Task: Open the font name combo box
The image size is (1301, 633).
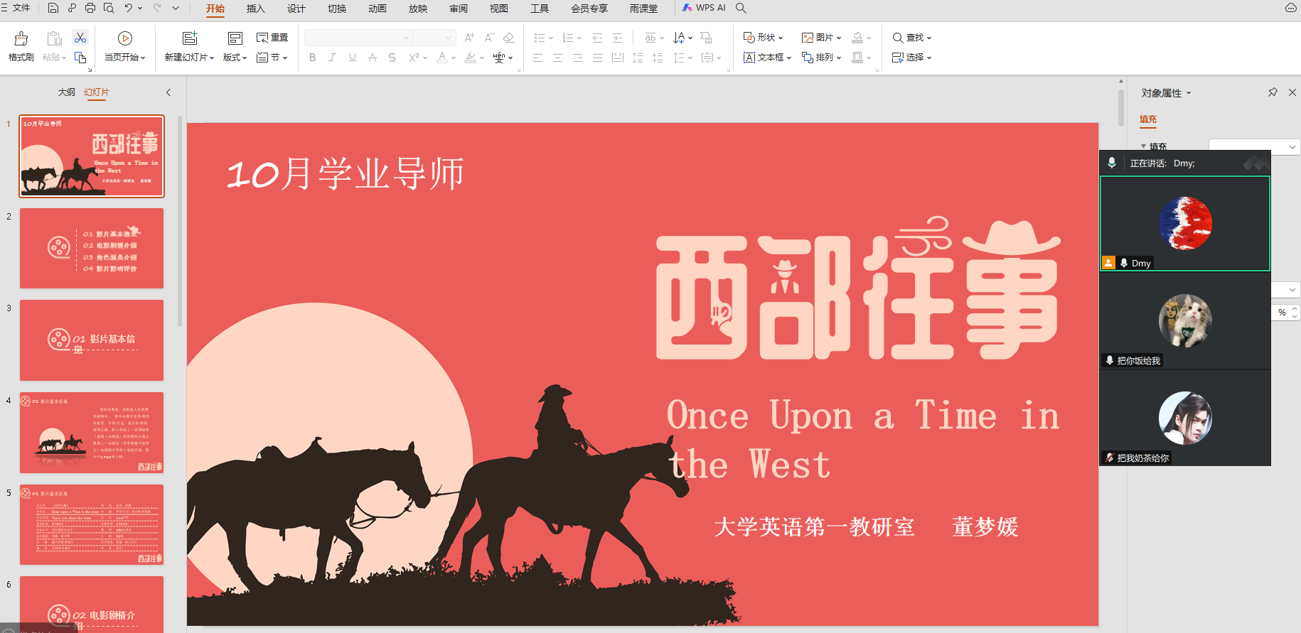Action: 358,38
